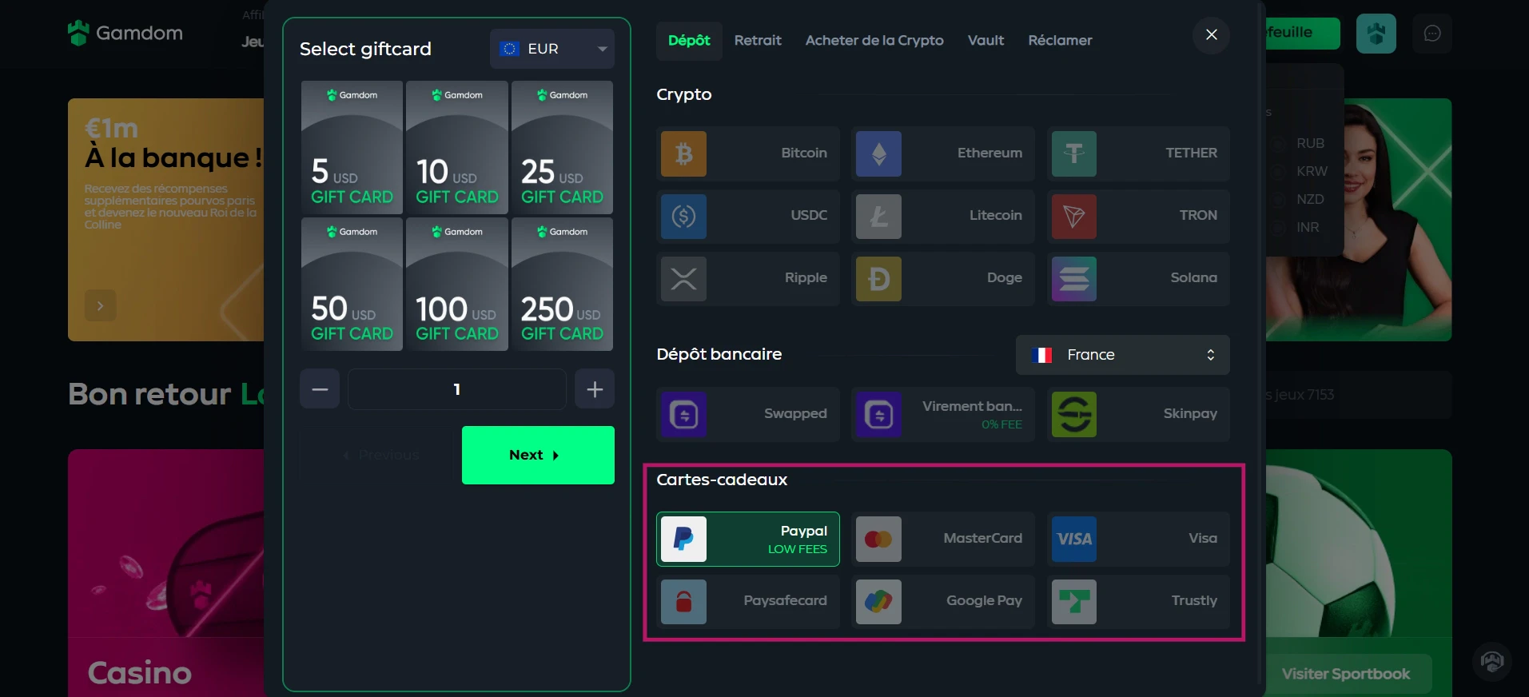Select Doge deposit option

(x=943, y=278)
